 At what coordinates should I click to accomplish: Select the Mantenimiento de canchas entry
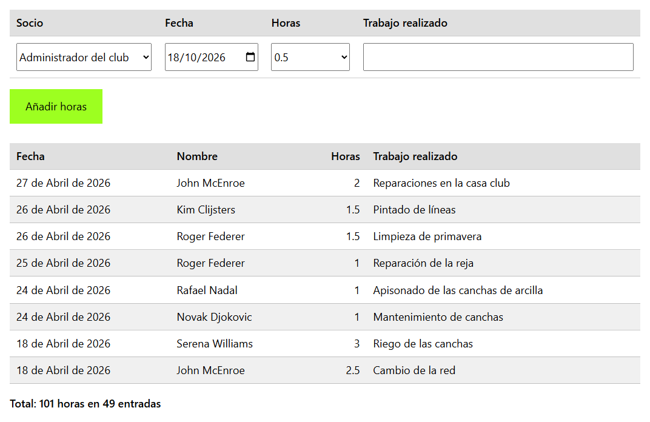438,317
